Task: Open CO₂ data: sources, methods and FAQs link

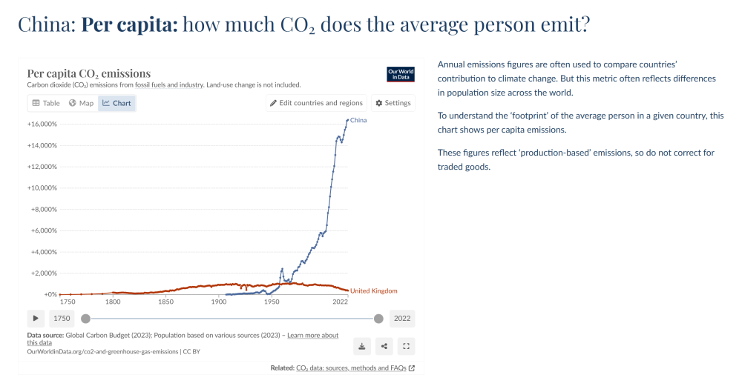Action: (x=351, y=368)
